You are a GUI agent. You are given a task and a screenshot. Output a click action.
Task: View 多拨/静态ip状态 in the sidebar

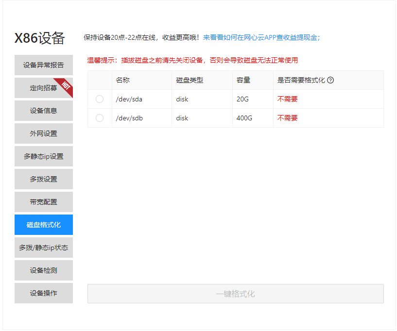[x=44, y=248]
